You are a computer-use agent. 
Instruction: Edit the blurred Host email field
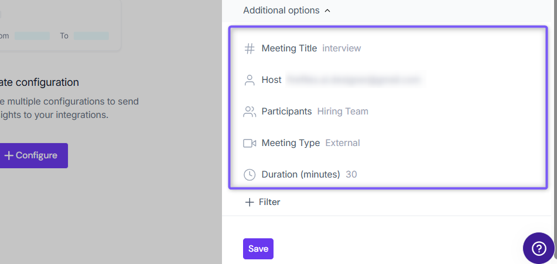pyautogui.click(x=354, y=80)
